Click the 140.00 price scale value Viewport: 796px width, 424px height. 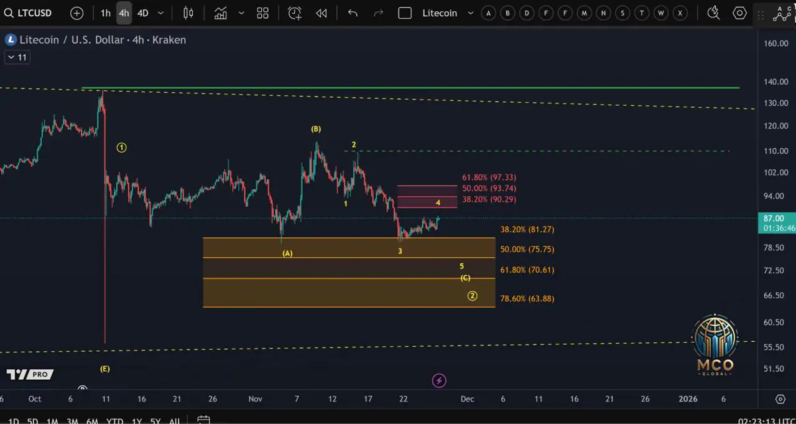(776, 82)
